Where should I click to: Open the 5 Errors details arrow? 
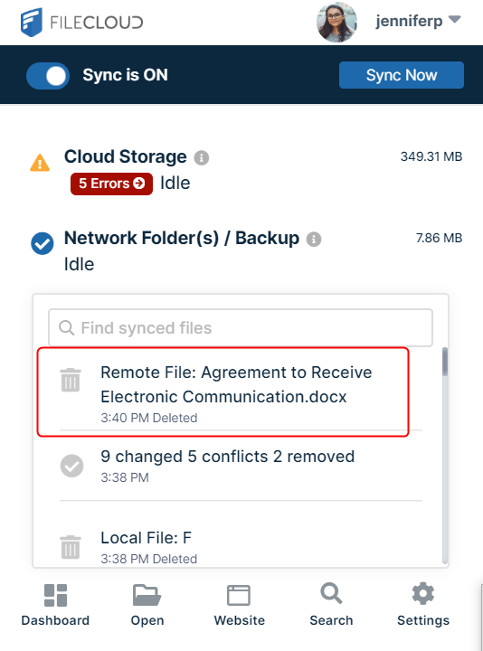pos(139,183)
